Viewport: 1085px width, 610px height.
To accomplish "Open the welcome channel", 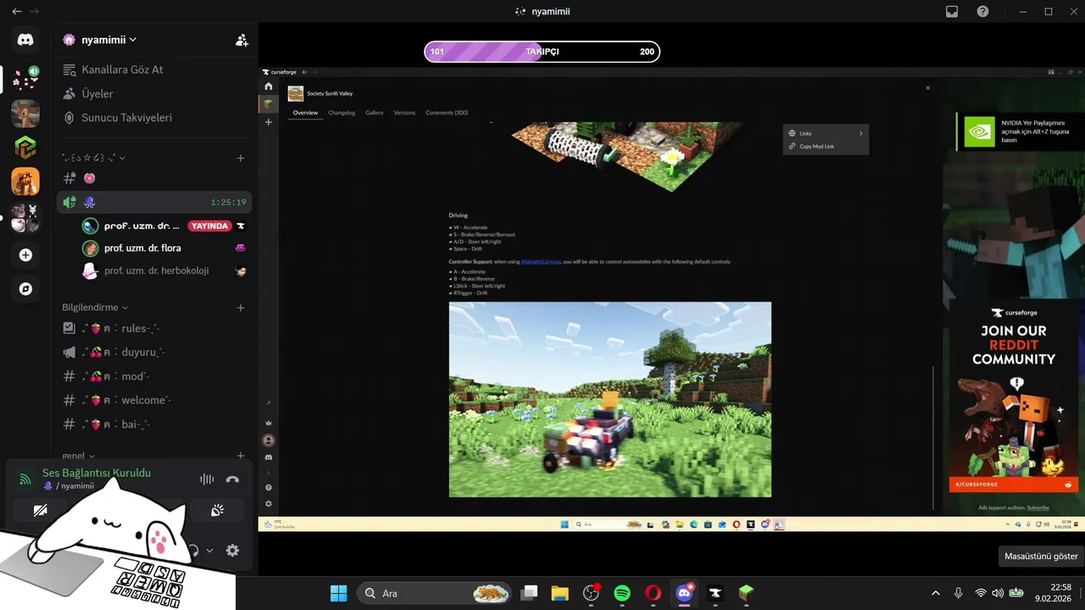I will 156,400.
